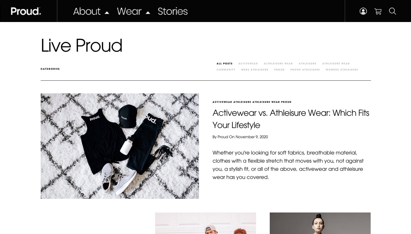Screen dimensions: 411x234
Task: Open the Activewear vs. Athleisure Wear article title
Action: (x=291, y=119)
